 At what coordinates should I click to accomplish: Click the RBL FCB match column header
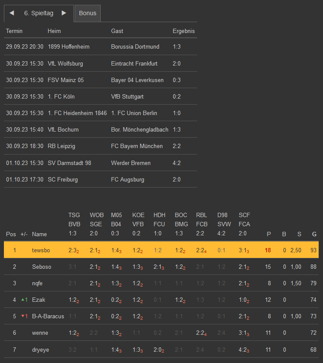202,224
